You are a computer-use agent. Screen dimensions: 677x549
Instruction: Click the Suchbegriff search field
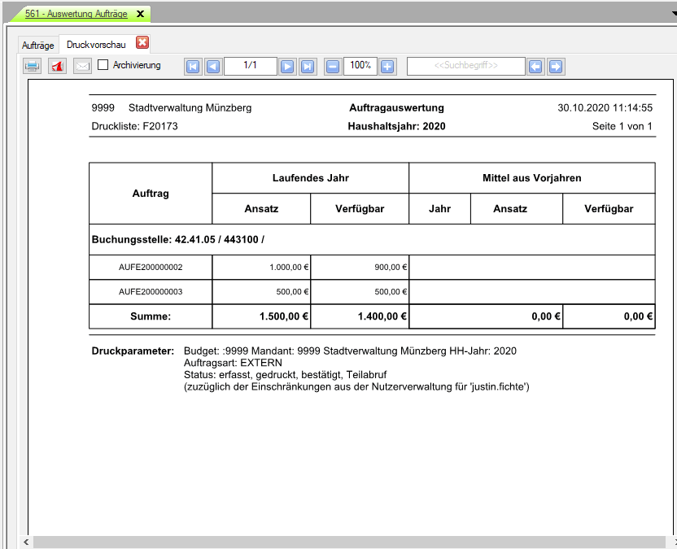pyautogui.click(x=465, y=66)
